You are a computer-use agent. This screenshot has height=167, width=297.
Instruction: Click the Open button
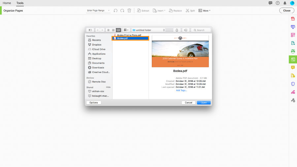[x=204, y=103]
